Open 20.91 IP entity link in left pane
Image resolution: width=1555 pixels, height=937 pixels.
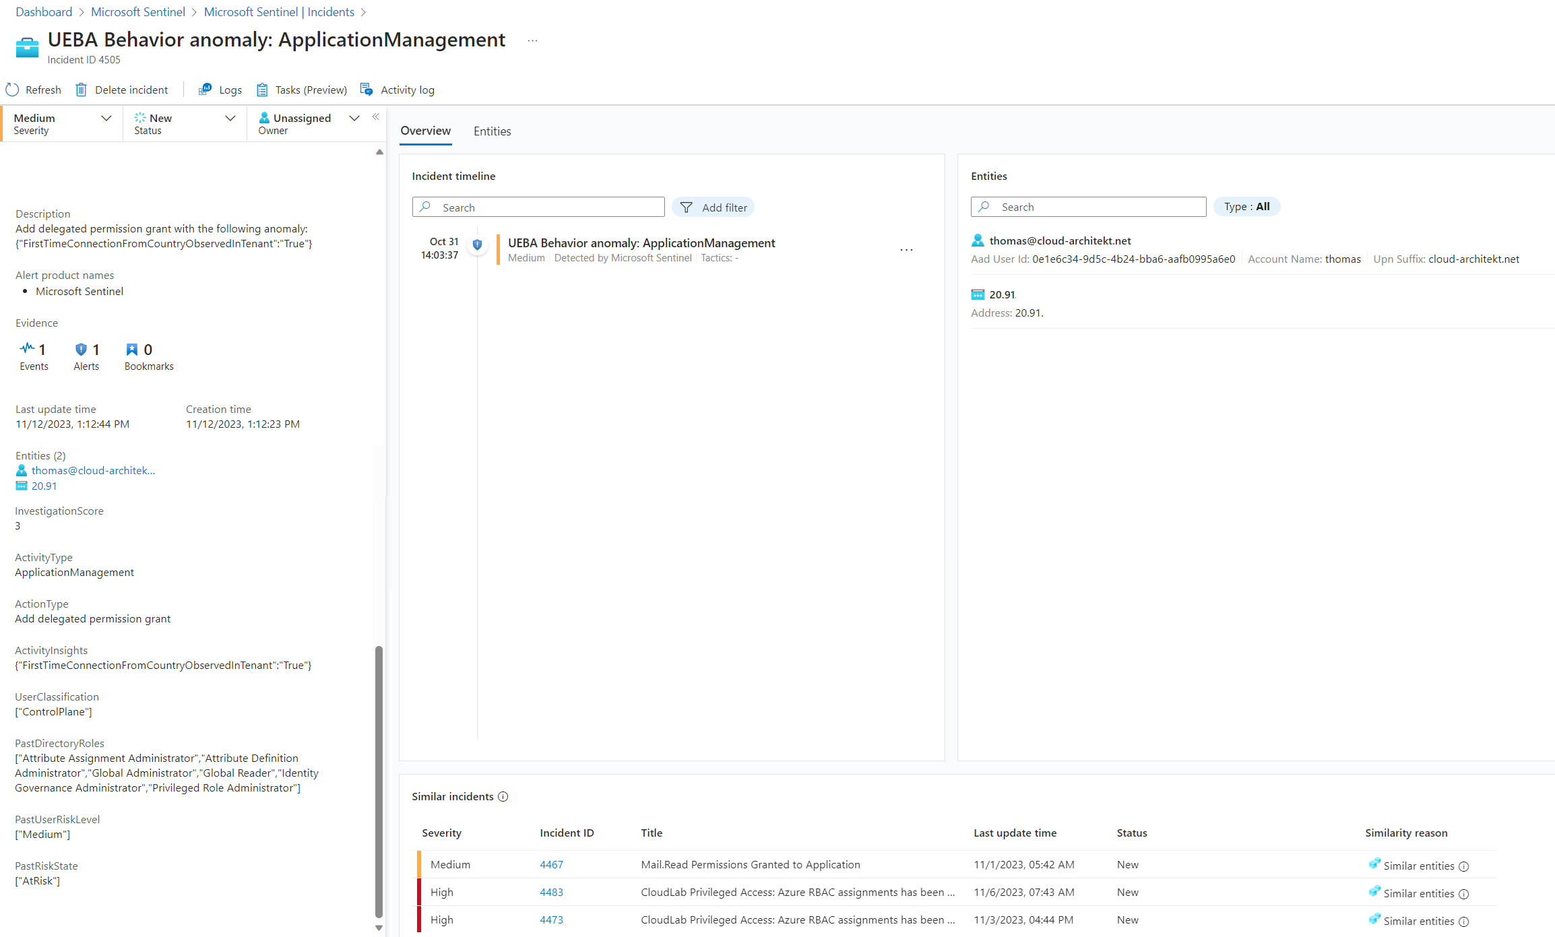click(44, 486)
